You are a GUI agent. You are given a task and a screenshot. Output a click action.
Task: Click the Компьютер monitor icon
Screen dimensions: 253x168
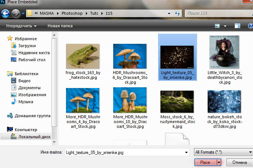[10, 129]
